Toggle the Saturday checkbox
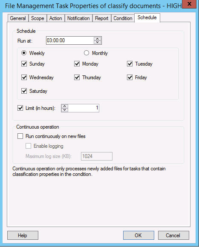Viewport: 199px width, 247px height. pos(24,91)
